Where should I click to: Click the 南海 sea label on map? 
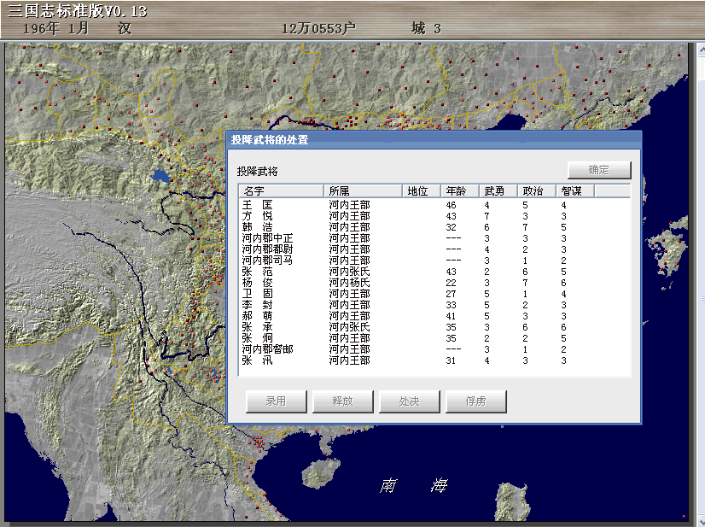pyautogui.click(x=414, y=486)
